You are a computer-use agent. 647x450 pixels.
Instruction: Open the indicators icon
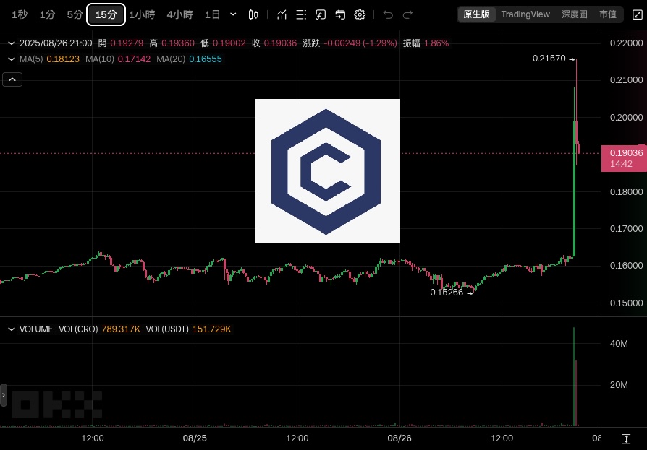(x=282, y=15)
